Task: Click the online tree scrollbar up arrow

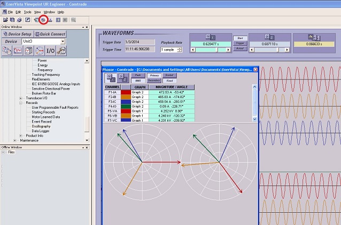Action: pos(87,61)
